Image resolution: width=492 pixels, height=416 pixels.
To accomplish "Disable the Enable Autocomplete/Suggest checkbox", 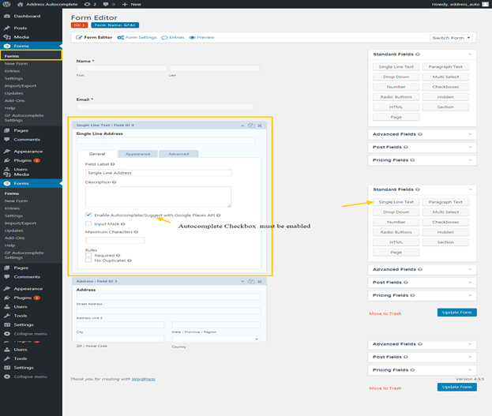I will (x=88, y=215).
